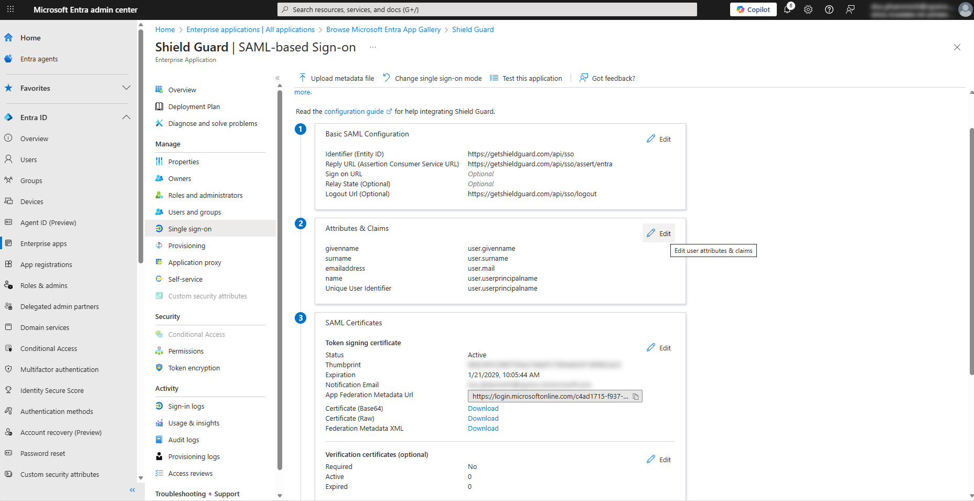Open Provisioning in the Manage menu
Screen dimensions: 974x501
(x=187, y=246)
